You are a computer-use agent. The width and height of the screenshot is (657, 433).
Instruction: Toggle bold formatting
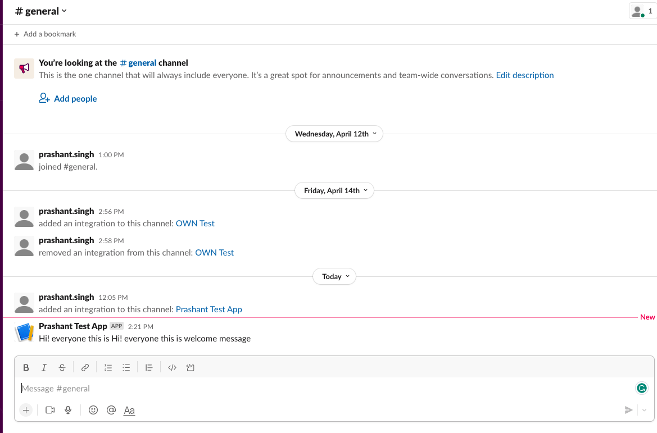click(x=26, y=367)
